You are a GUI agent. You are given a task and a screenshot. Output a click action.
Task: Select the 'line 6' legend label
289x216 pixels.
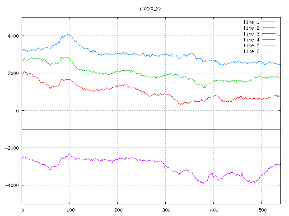coord(251,51)
